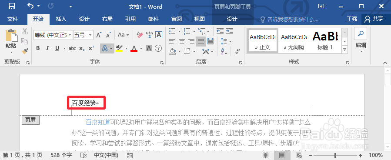Sort text with A-Z icon

[224, 51]
